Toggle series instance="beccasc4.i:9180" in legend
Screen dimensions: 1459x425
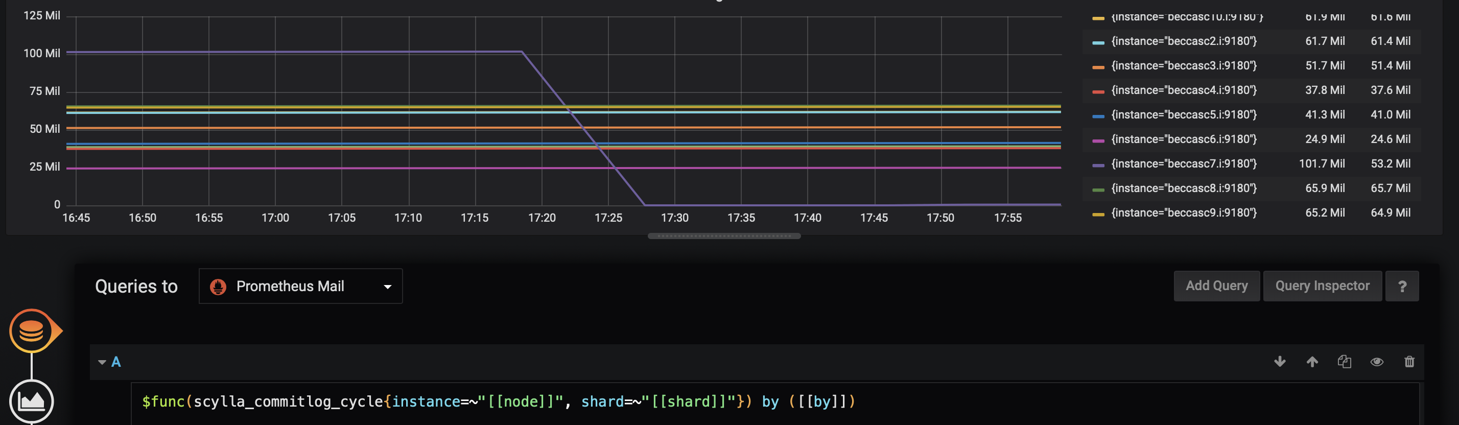[1184, 89]
